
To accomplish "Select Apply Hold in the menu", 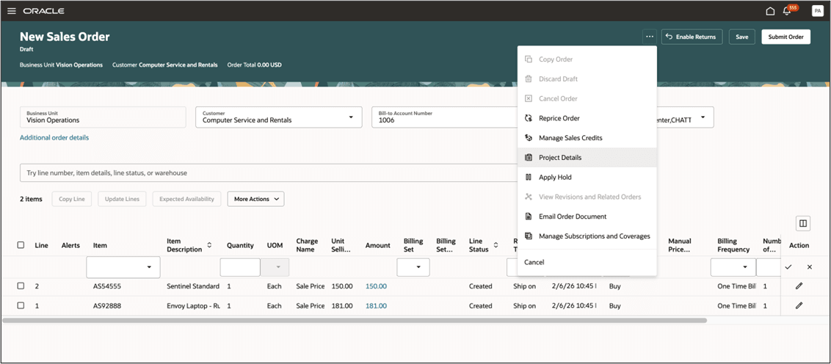I will point(587,177).
